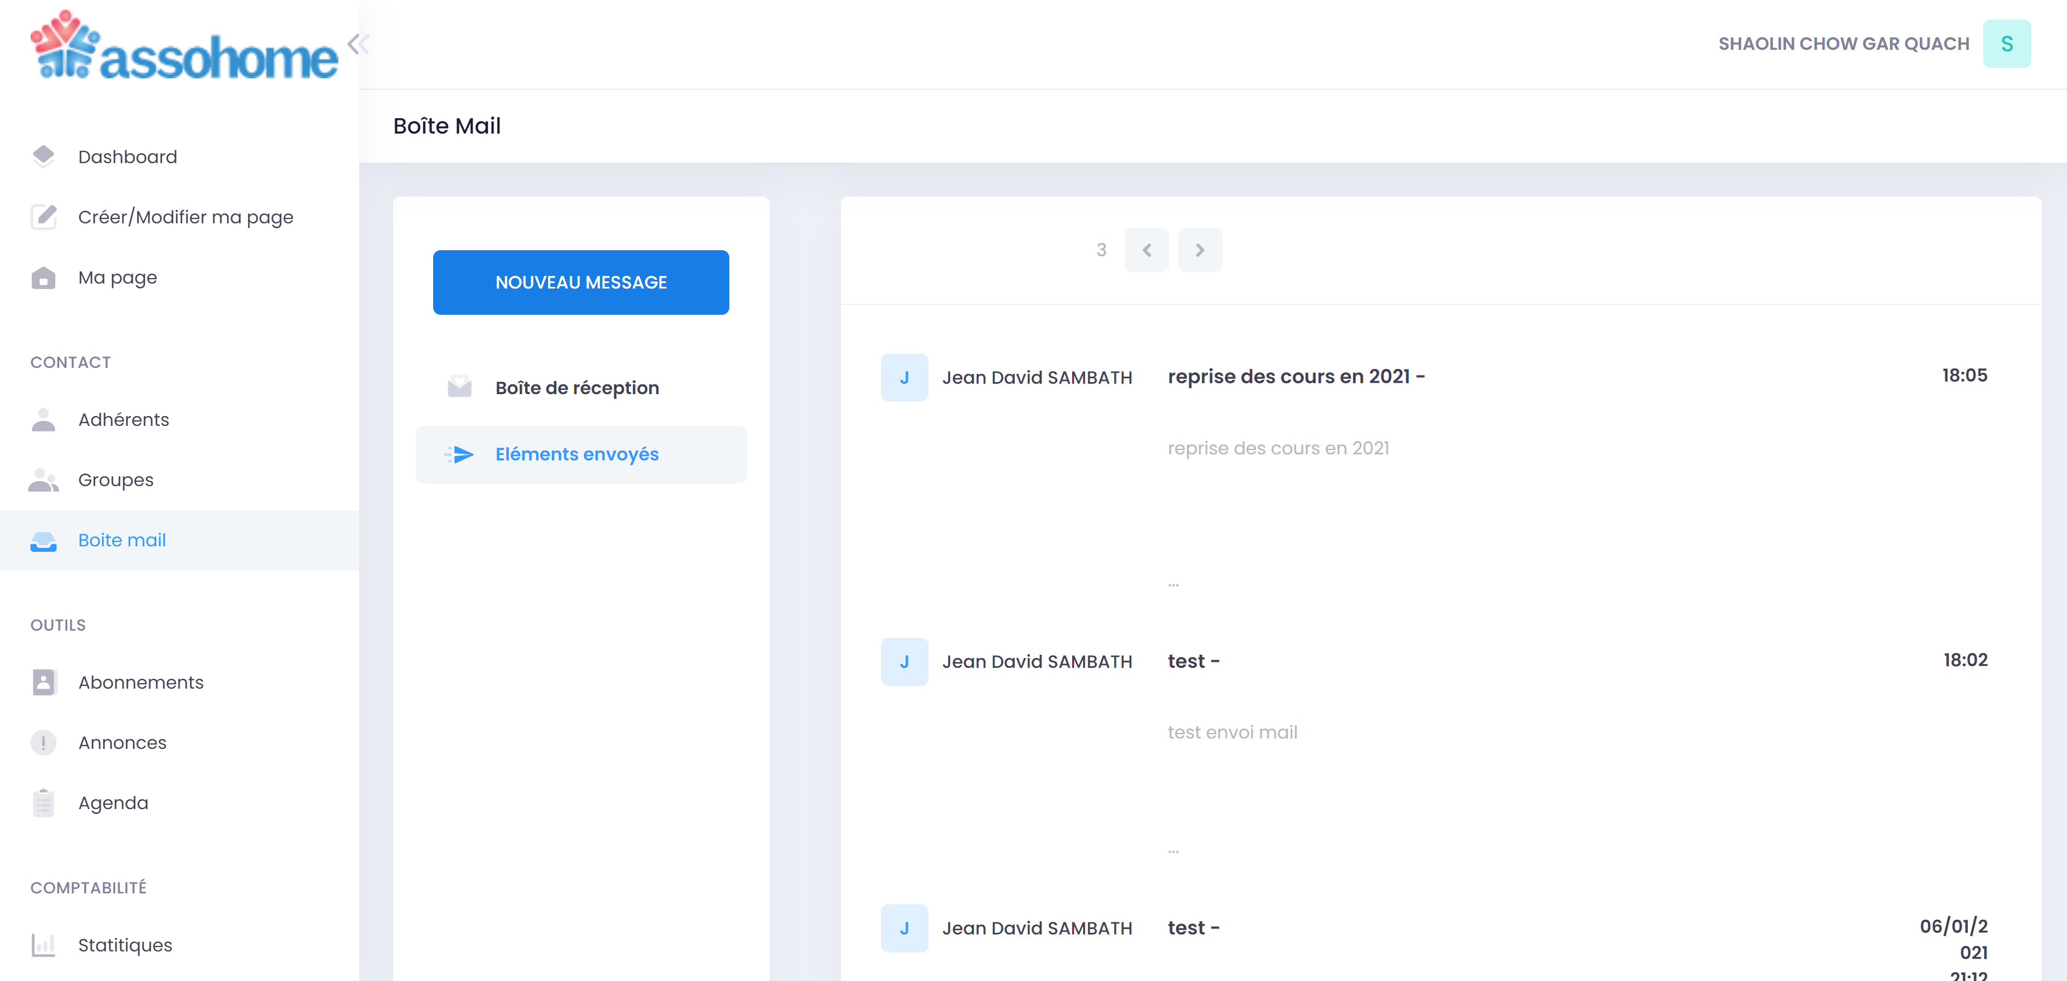Click the Adhérents person icon

coord(43,419)
